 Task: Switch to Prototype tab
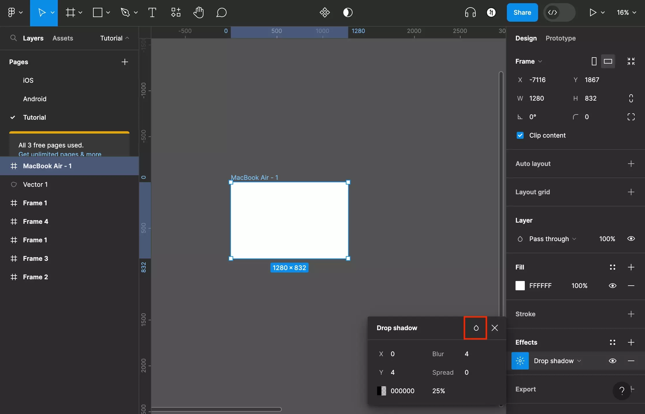coord(560,38)
